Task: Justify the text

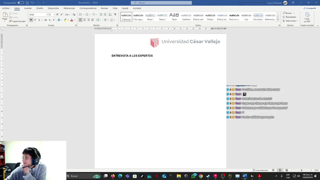Action: 92,20
